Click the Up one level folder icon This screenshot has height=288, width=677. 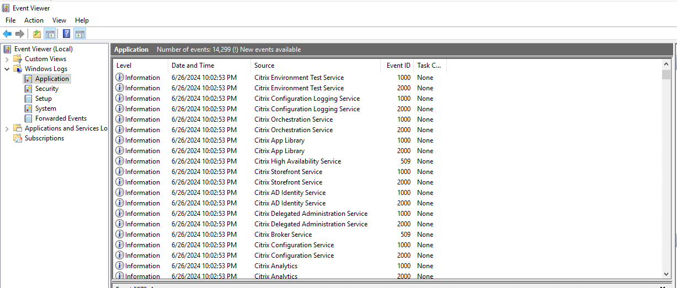[36, 34]
